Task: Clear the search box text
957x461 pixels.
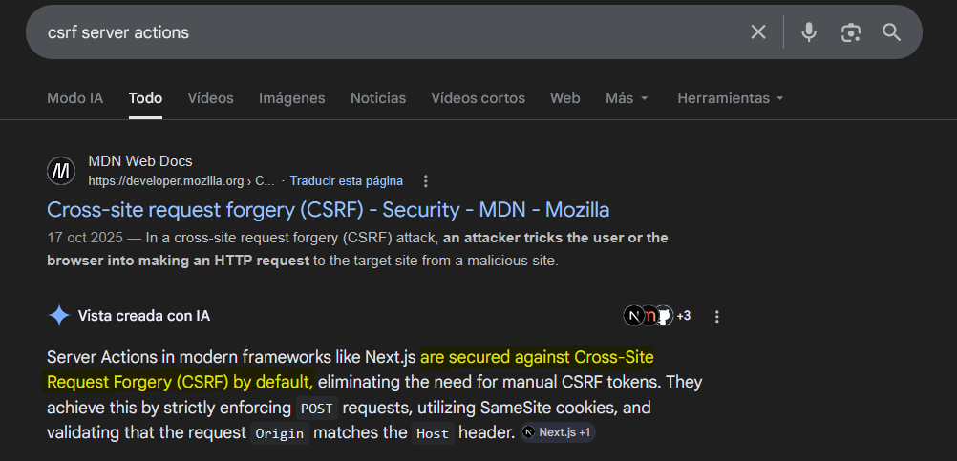Action: coord(758,32)
